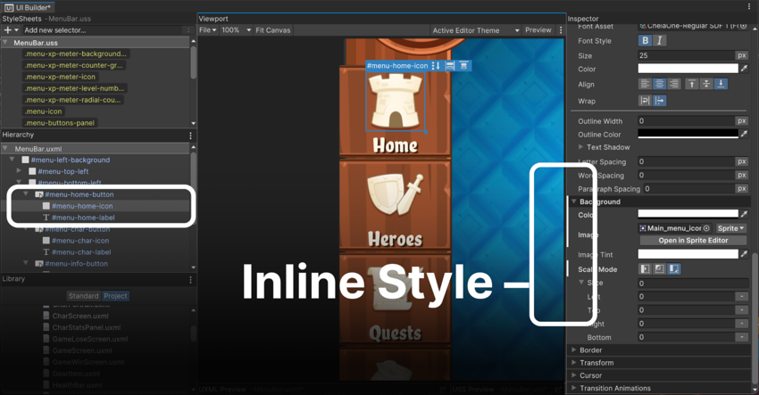Open the File menu in Viewport
The height and width of the screenshot is (395, 759).
(x=207, y=30)
